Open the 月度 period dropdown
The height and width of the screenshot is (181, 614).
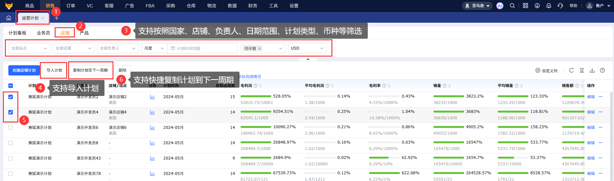[154, 48]
